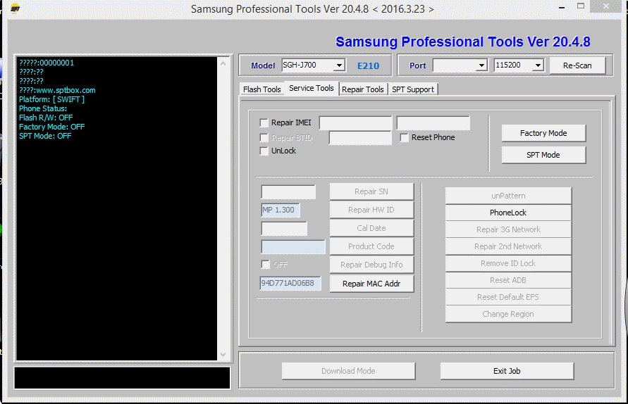Click the Reset ADB button
Viewport: 628px width, 404px height.
pos(508,280)
